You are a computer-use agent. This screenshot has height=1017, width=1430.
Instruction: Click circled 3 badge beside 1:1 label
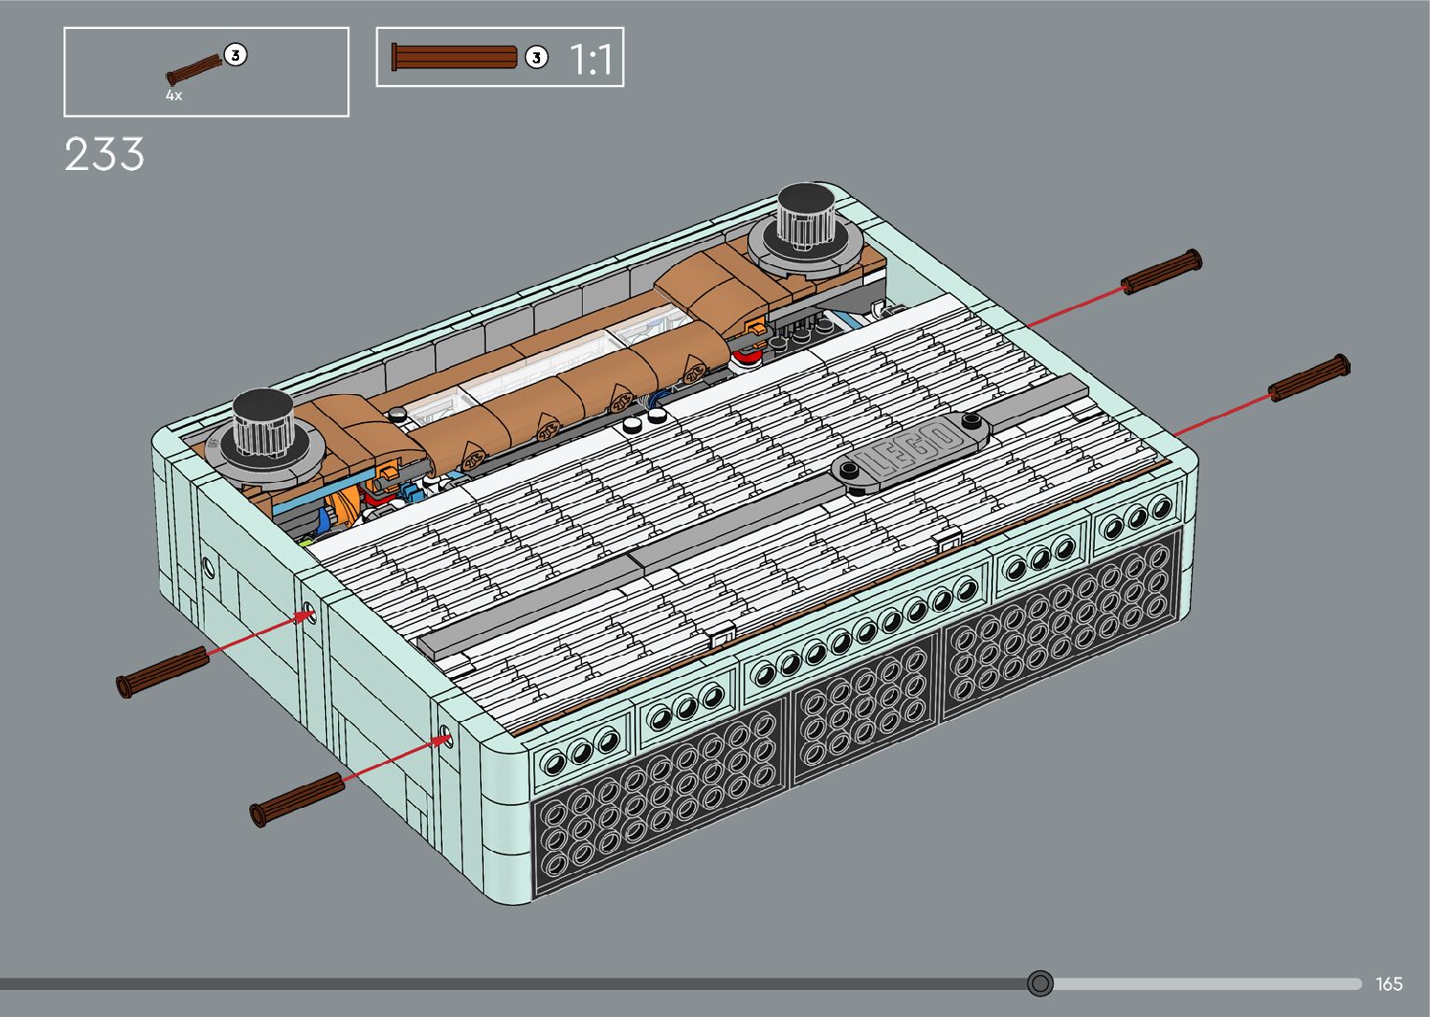point(536,57)
